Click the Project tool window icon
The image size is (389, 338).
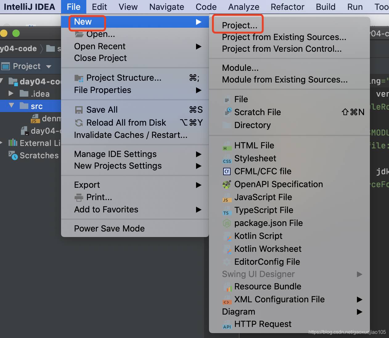click(6, 66)
